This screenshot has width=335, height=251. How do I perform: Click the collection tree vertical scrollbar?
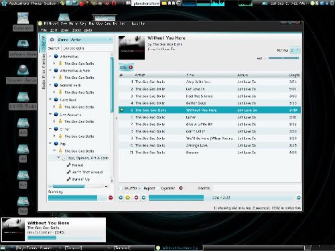(x=112, y=85)
